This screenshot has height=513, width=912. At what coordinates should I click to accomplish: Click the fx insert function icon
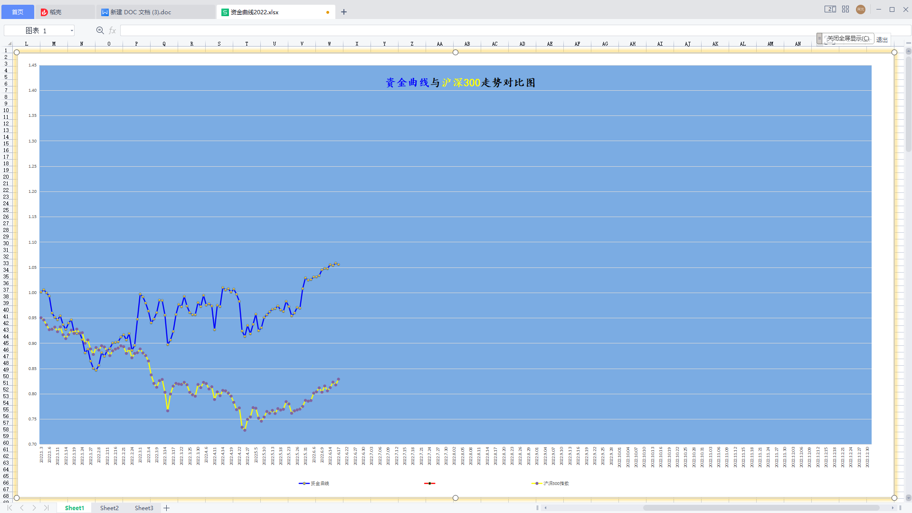113,30
